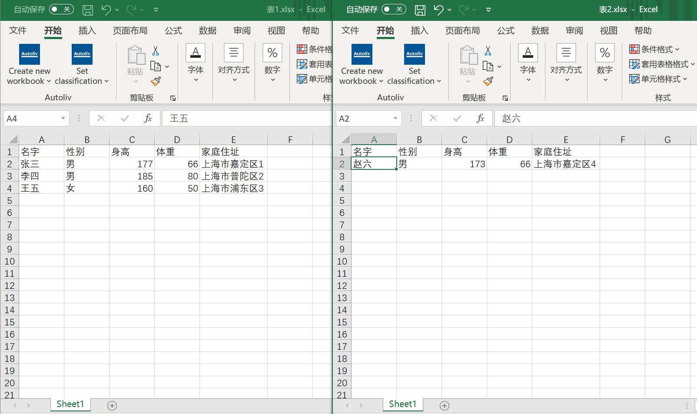Screen dimensions: 697x414
Task: Click the Format Painter icon in 表1.xlsx
Action: [156, 82]
